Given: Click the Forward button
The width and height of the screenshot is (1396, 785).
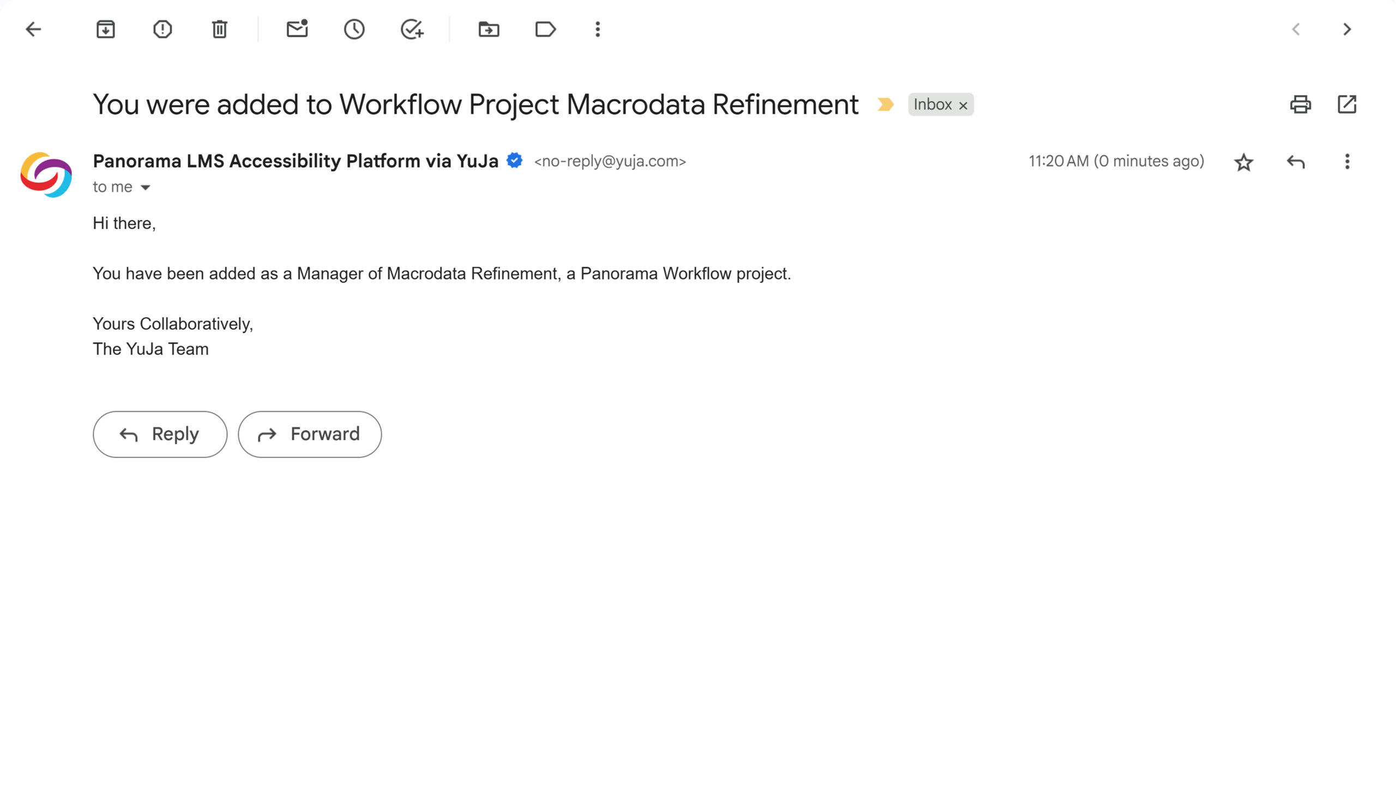Looking at the screenshot, I should tap(310, 434).
